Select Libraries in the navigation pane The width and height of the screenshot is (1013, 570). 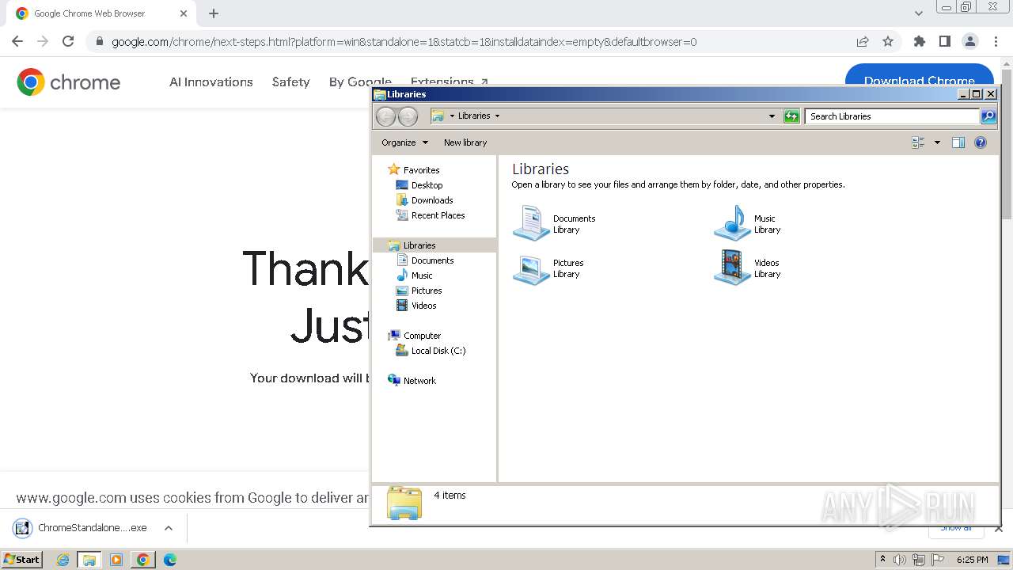tap(419, 245)
